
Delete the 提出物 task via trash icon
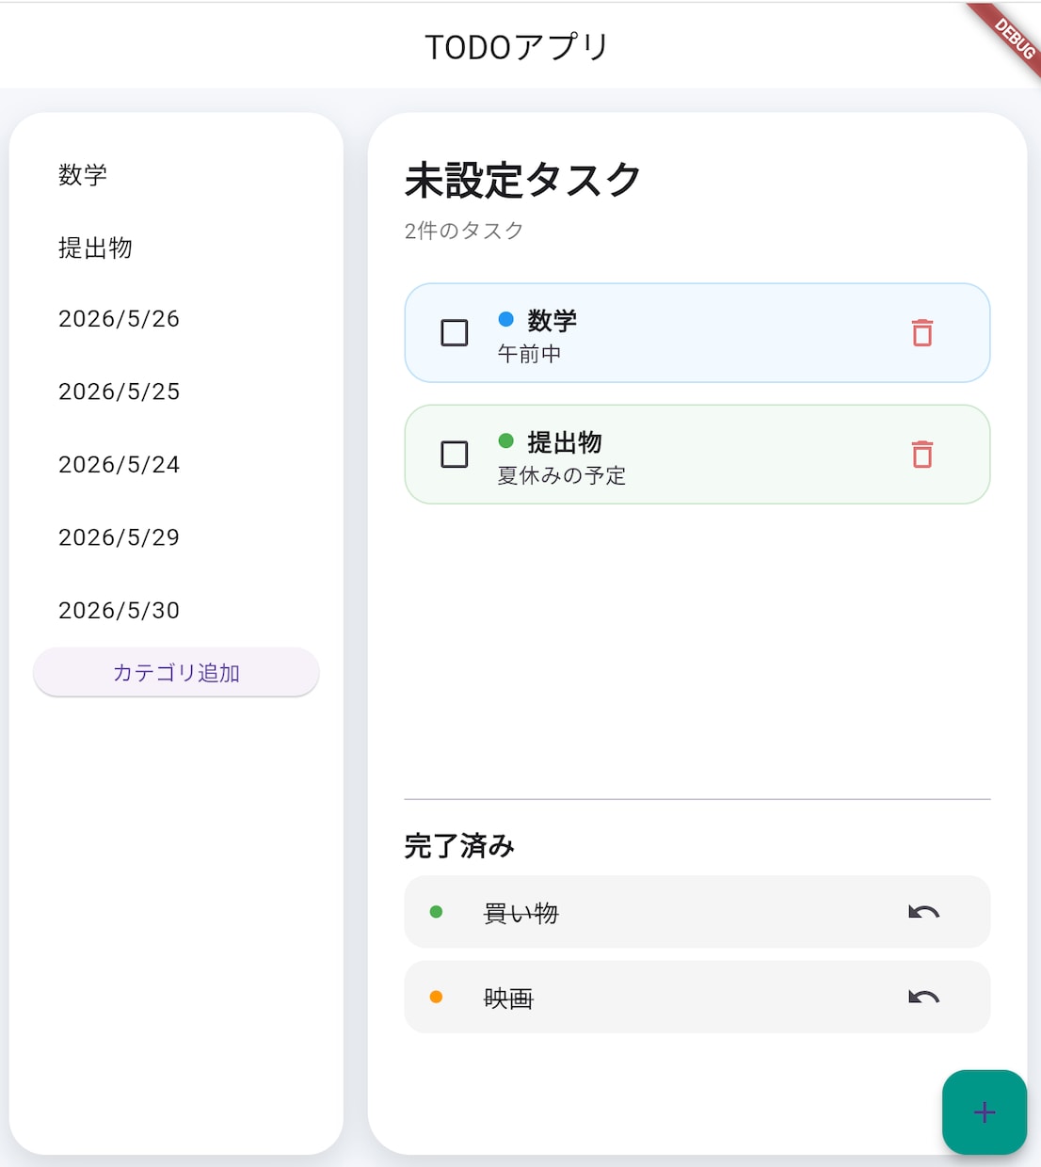click(922, 455)
